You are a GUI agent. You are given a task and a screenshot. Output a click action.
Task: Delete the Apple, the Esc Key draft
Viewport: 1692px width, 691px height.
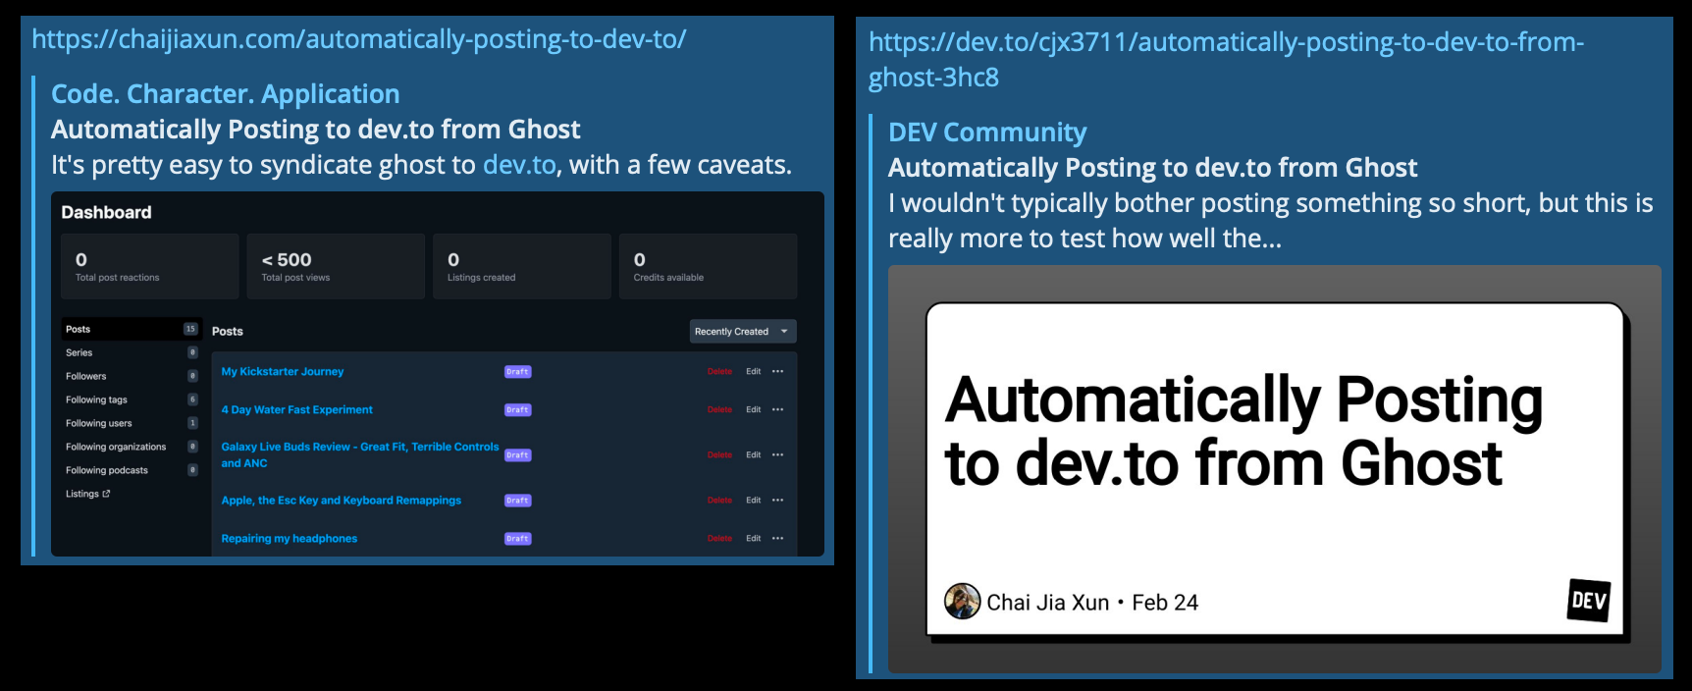(719, 501)
